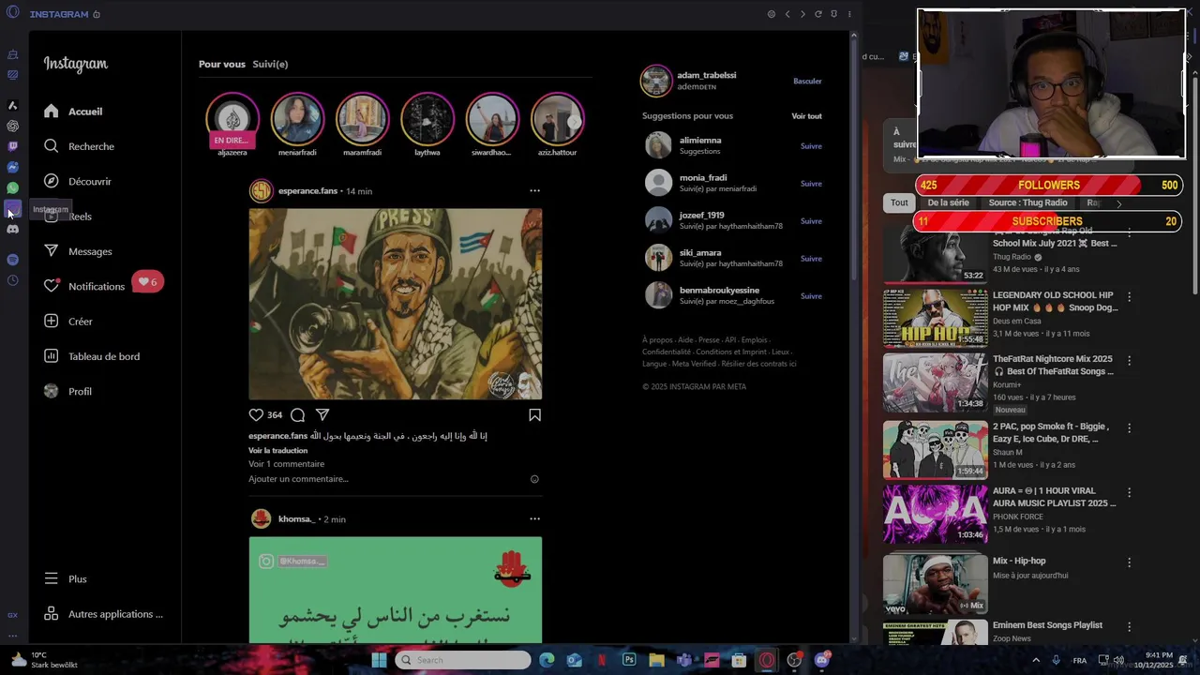
Task: Click comment bubble on esperance.fans post
Action: [x=297, y=414]
